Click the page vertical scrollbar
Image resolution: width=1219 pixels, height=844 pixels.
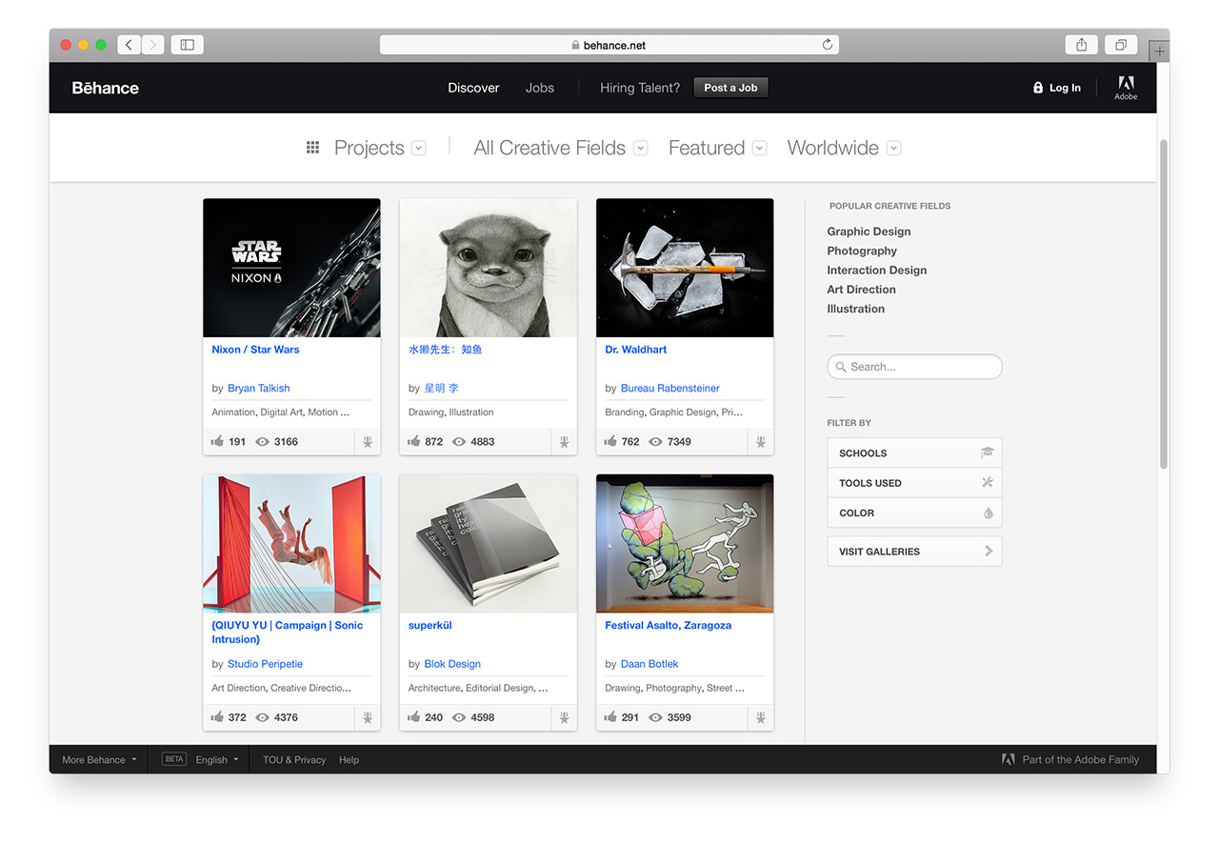tap(1163, 303)
